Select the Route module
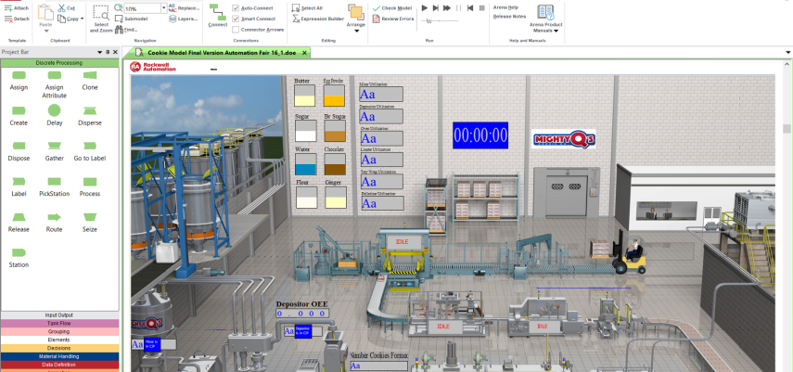 pos(54,222)
